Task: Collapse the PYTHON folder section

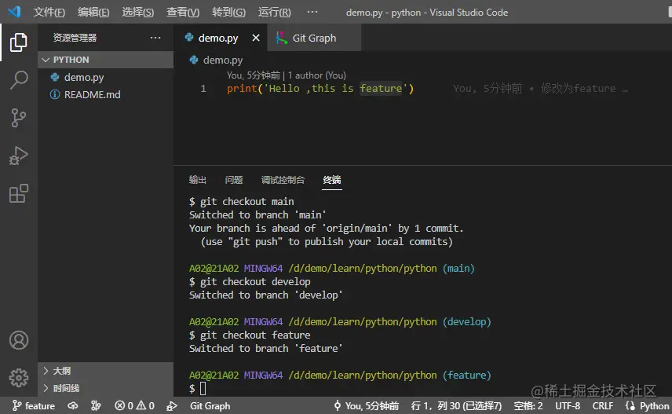Action: coord(105,60)
